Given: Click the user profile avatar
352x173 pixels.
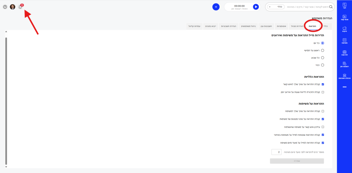Looking at the screenshot, I should pos(12,7).
